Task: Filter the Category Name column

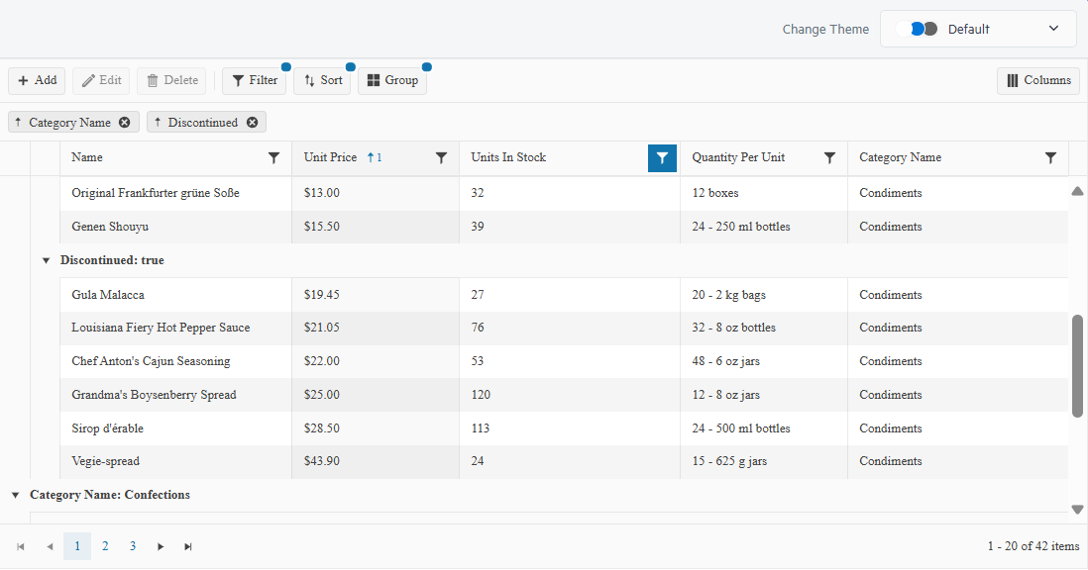Action: (x=1051, y=157)
